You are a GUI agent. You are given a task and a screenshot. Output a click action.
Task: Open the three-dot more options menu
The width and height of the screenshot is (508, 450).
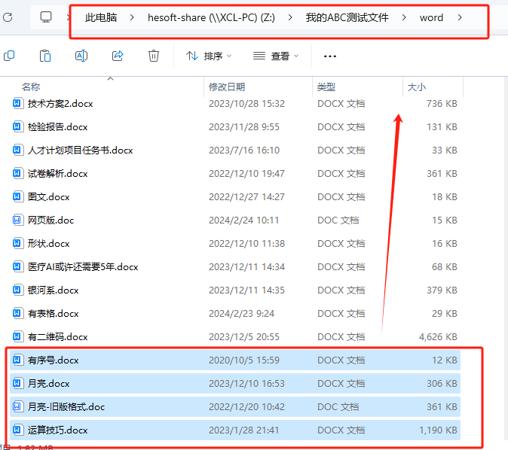click(329, 56)
